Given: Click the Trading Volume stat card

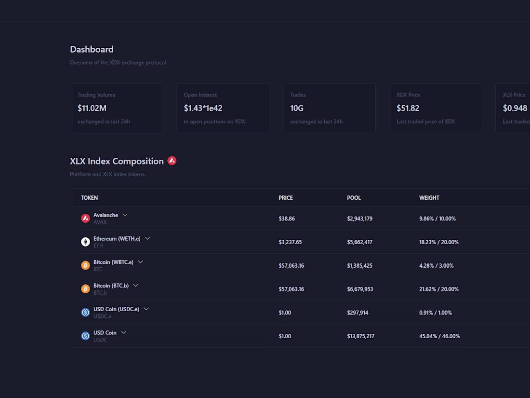Looking at the screenshot, I should coord(117,108).
